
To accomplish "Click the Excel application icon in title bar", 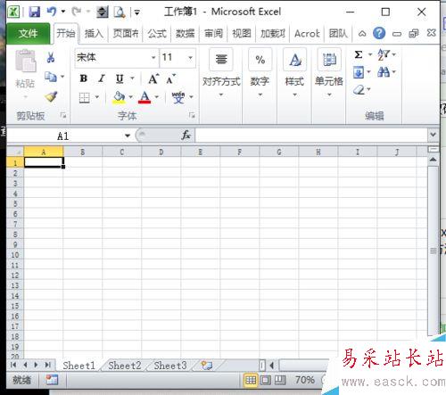I will point(13,12).
